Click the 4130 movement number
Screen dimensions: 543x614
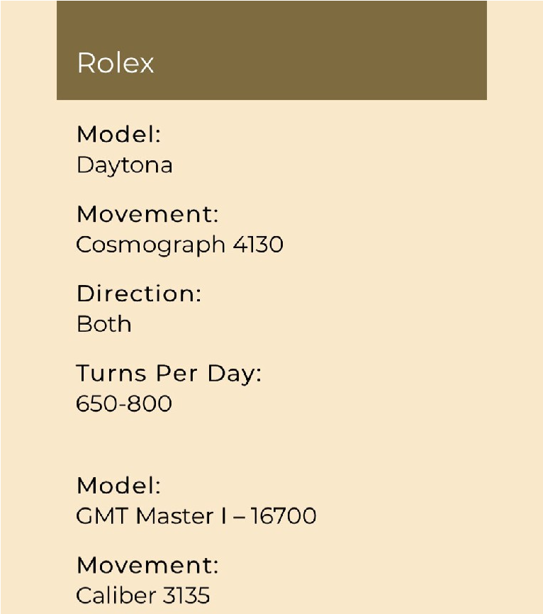click(x=258, y=245)
